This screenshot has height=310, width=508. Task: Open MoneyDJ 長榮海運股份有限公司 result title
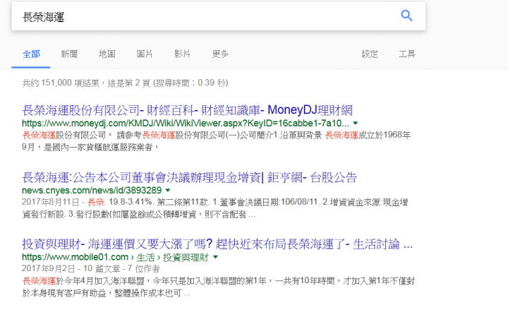tap(187, 110)
